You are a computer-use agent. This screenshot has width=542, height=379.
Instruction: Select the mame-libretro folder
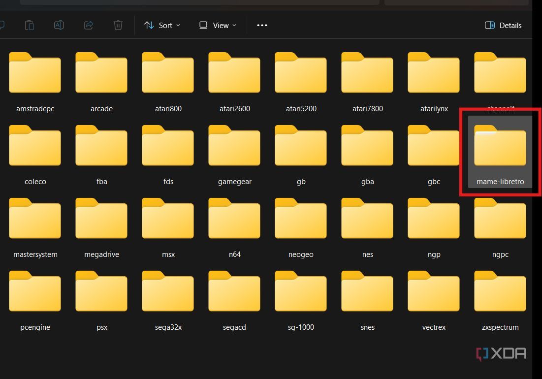coord(500,148)
